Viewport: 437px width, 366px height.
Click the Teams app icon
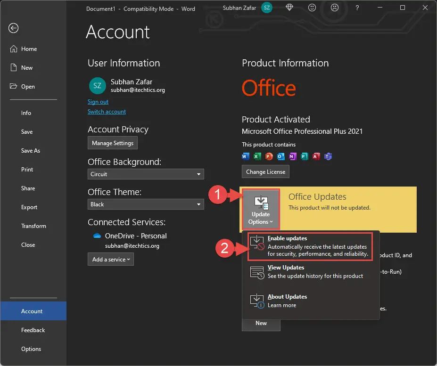[x=328, y=156]
